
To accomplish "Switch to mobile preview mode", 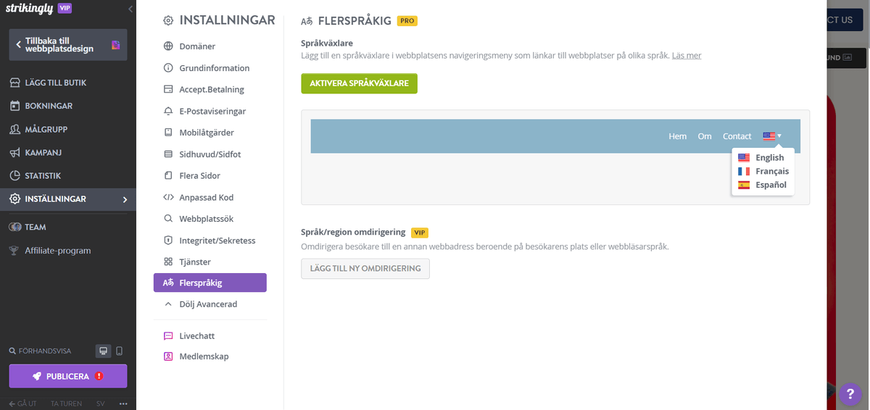I will pyautogui.click(x=119, y=351).
